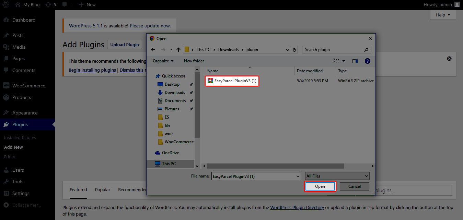Select the EasyParcel PluginV3 (1) file
The height and width of the screenshot is (220, 463).
pos(232,81)
